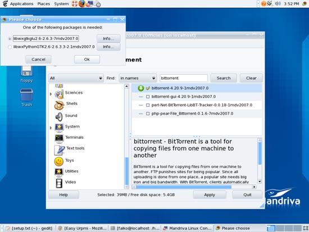Click the Search button
The width and height of the screenshot is (309, 232).
(x=224, y=78)
